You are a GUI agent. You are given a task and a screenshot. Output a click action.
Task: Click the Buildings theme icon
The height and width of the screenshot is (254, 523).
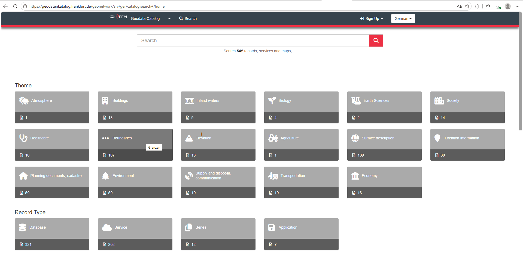coord(105,100)
